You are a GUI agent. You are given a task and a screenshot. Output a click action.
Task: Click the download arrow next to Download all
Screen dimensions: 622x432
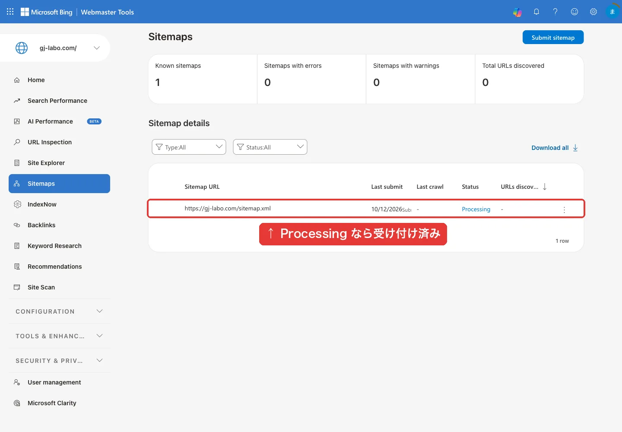point(575,148)
